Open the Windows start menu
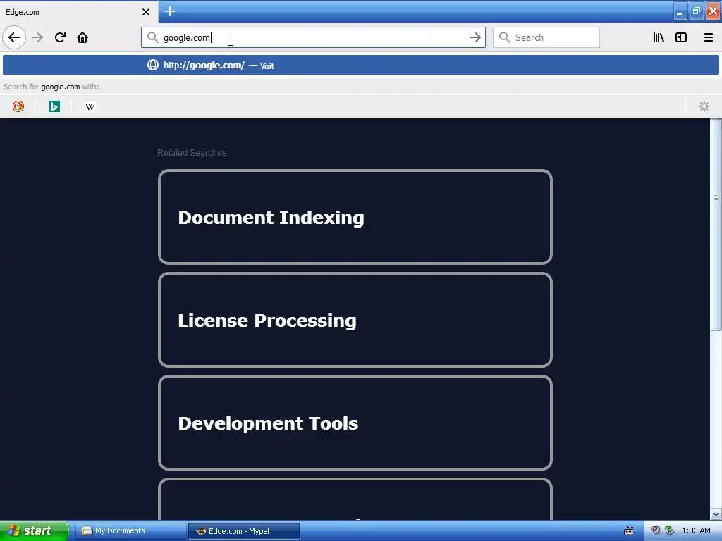 pos(34,530)
